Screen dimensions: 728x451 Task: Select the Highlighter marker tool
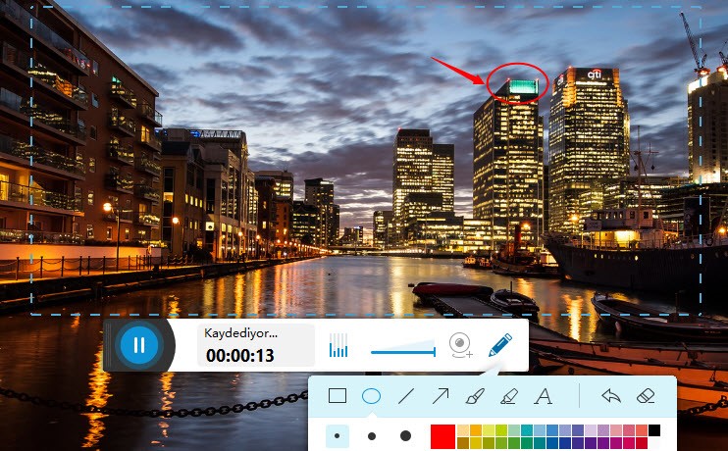point(509,396)
